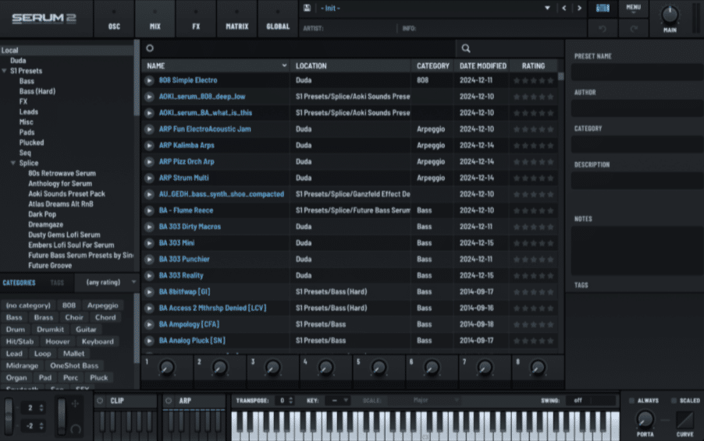Switch to the MATRIX tab

coord(237,19)
